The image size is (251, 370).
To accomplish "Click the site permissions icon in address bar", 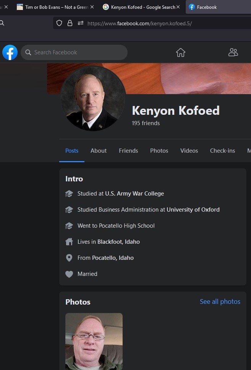I will coord(81,23).
